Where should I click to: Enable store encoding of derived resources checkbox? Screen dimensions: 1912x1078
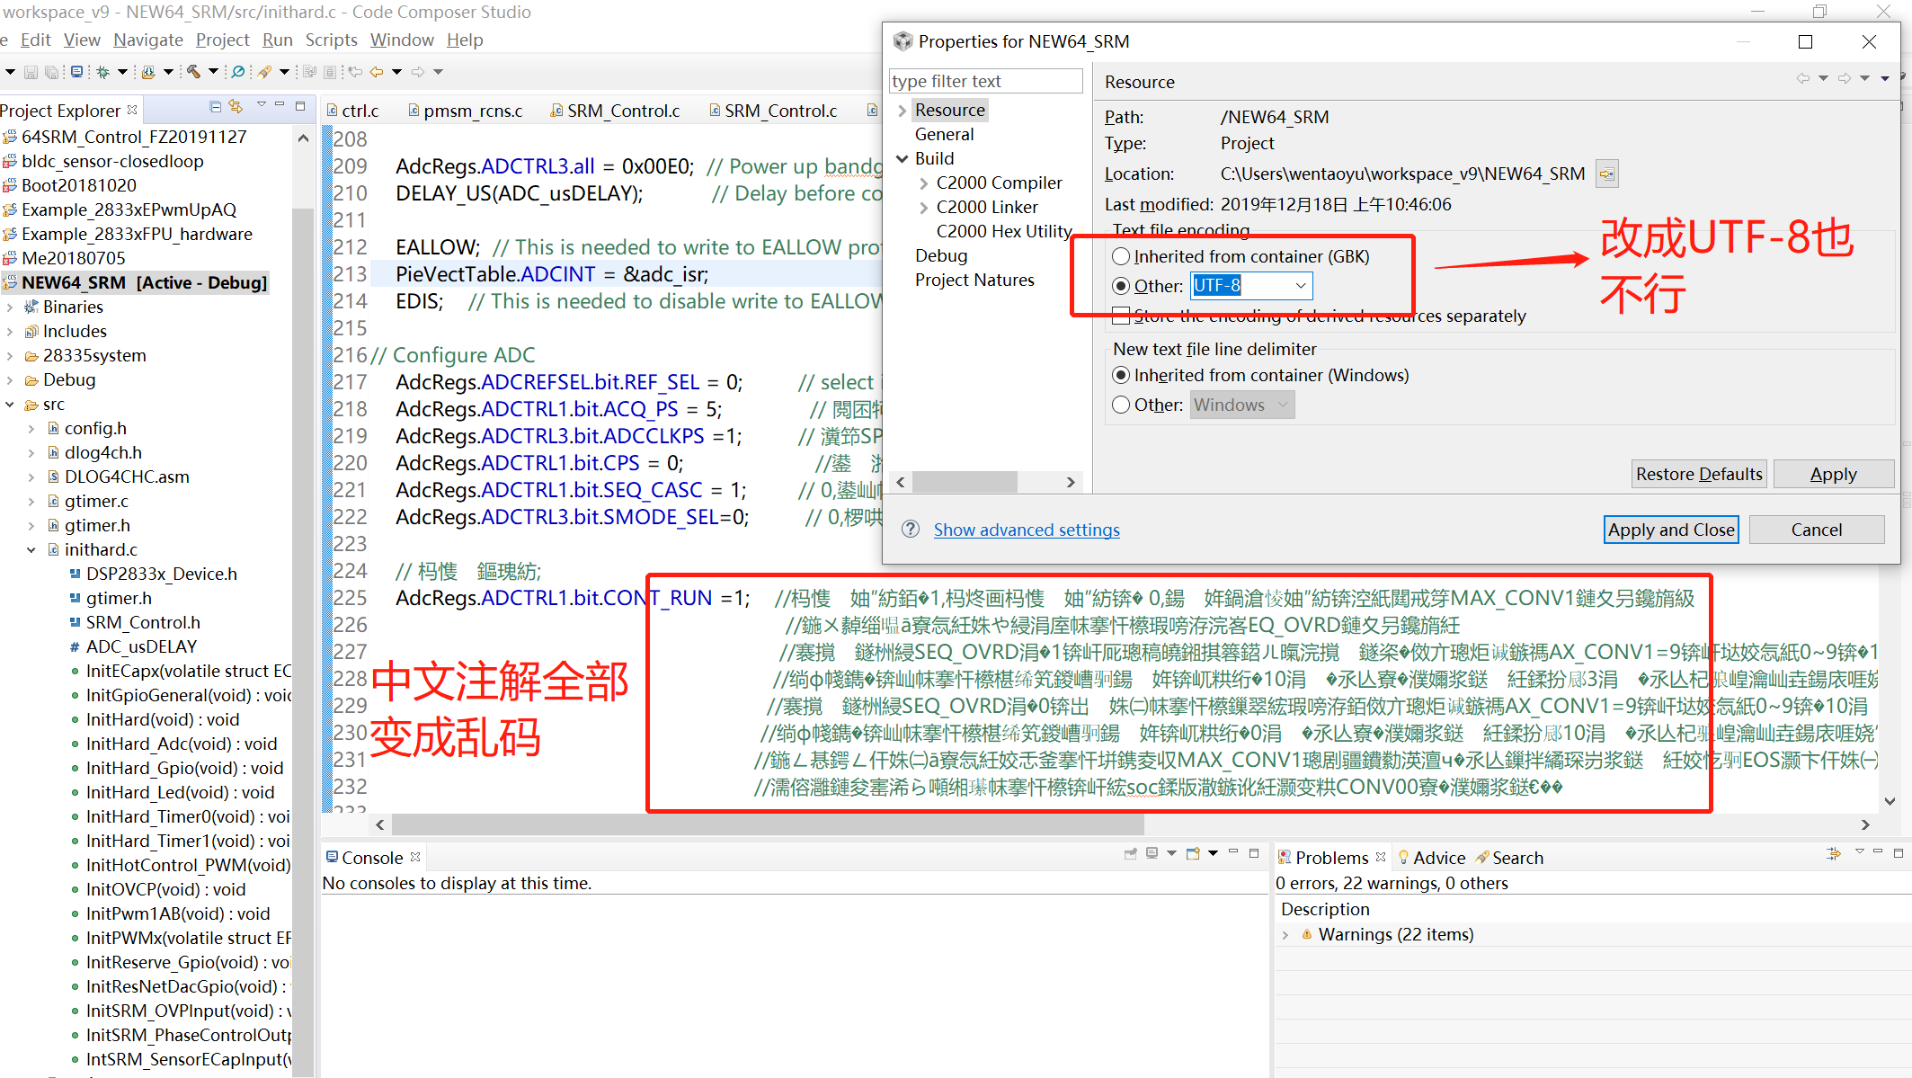(x=1121, y=316)
